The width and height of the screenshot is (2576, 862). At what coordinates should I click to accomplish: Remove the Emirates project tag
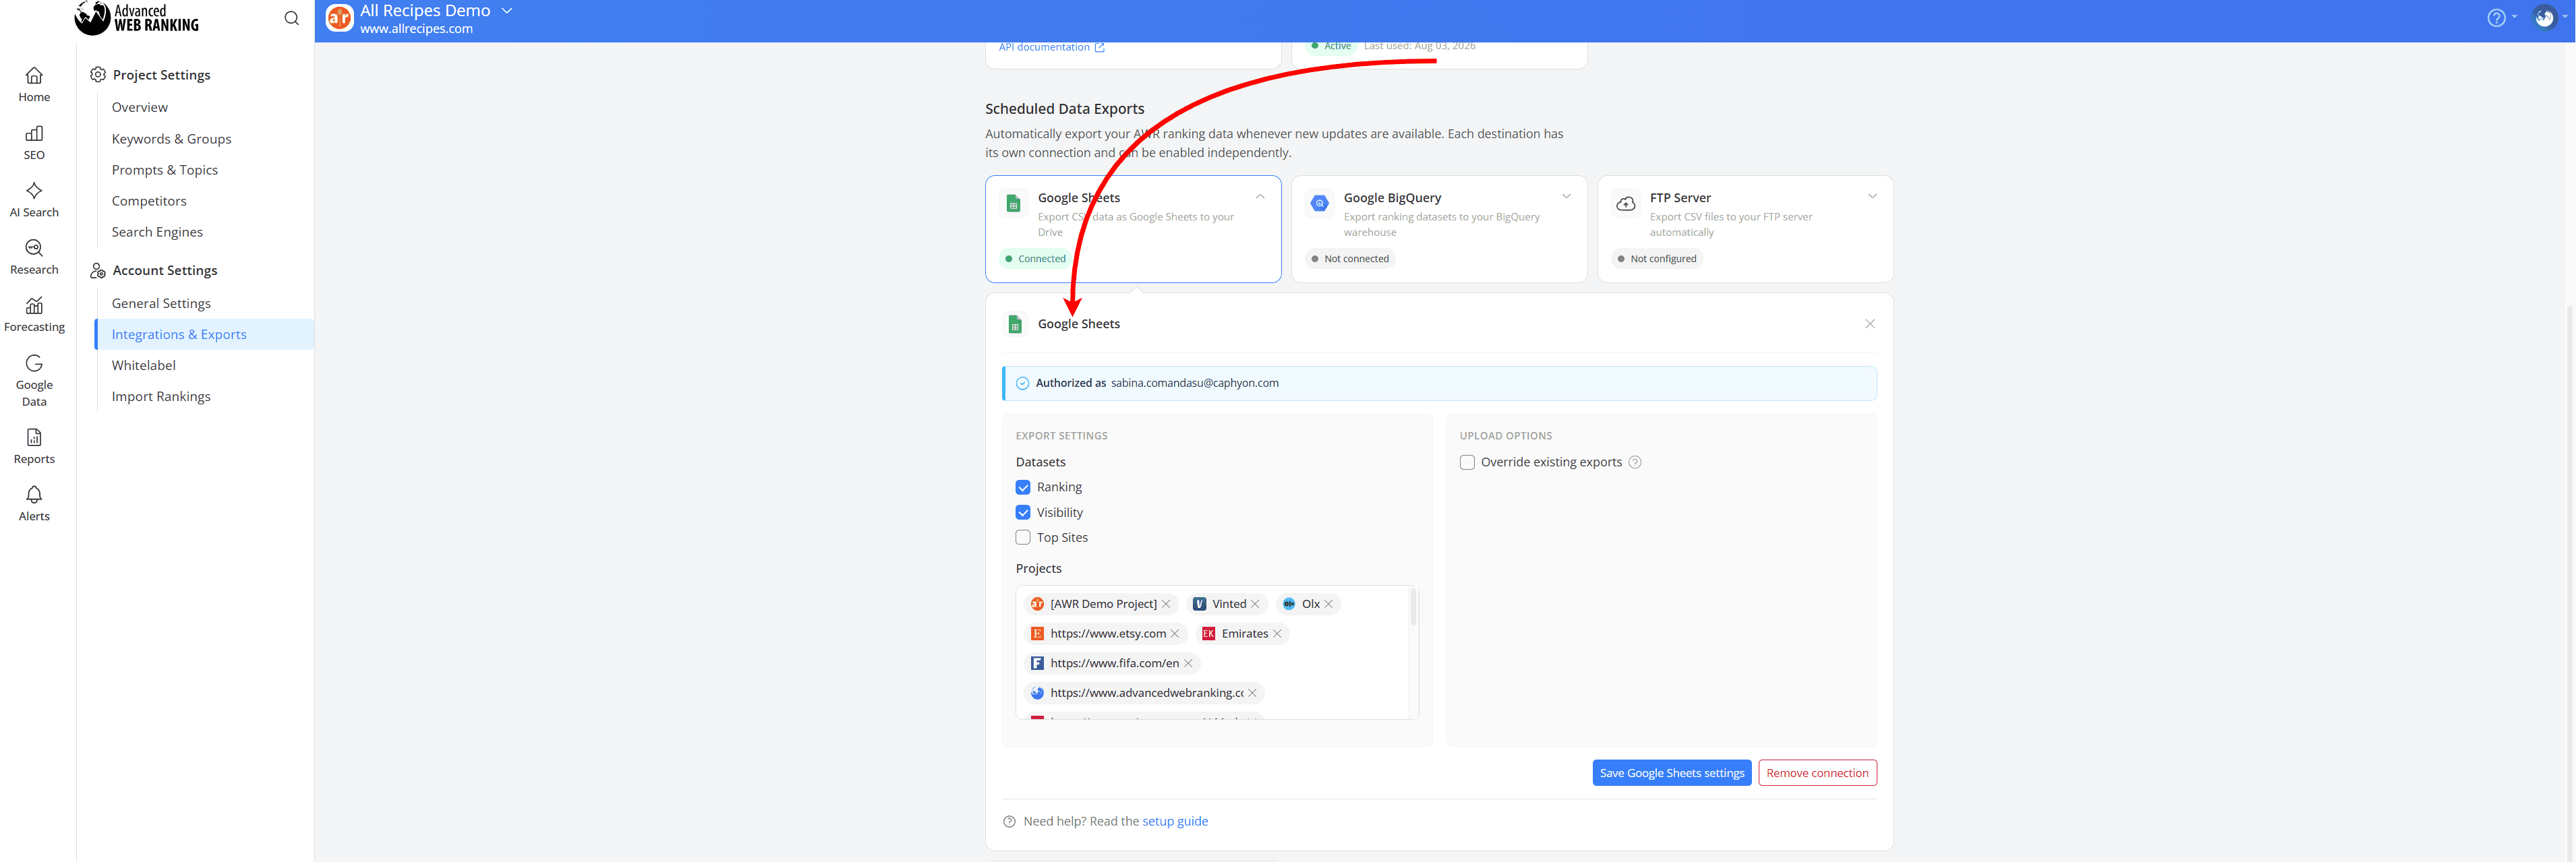tap(1277, 634)
